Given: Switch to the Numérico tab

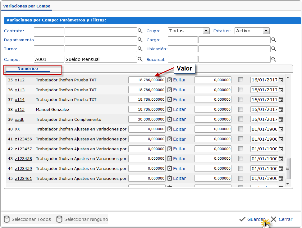Looking at the screenshot, I should (28, 69).
